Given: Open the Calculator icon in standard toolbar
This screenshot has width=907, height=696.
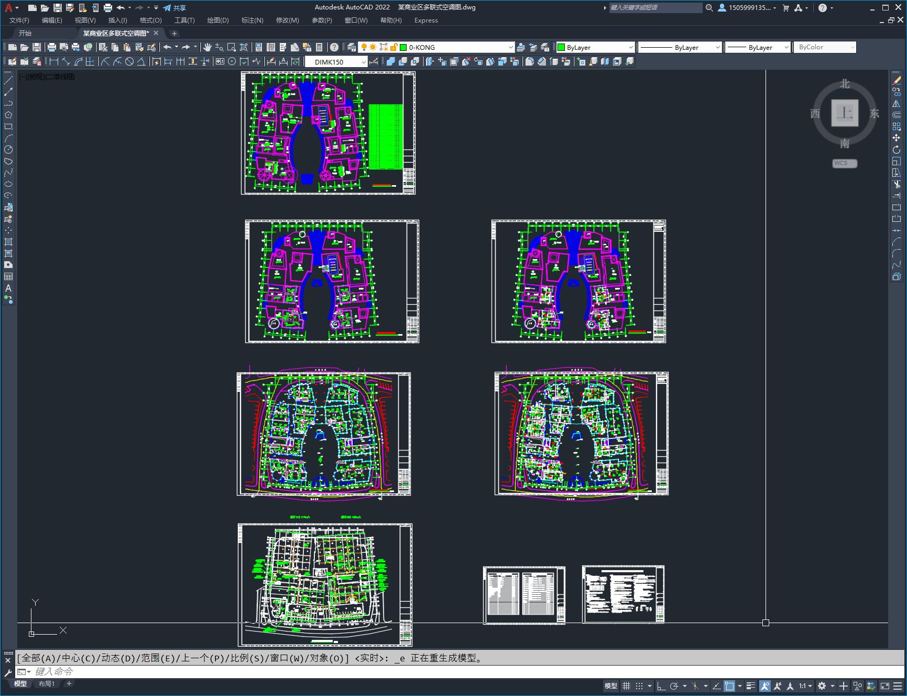Looking at the screenshot, I should click(319, 47).
